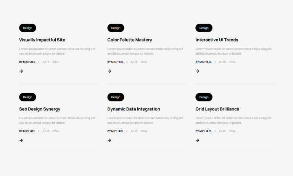Select Design tag above Visually Impactful Site
Screen dimensions: 293x176
pos(27,28)
